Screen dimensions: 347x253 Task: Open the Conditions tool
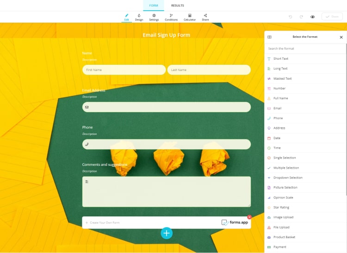(171, 17)
